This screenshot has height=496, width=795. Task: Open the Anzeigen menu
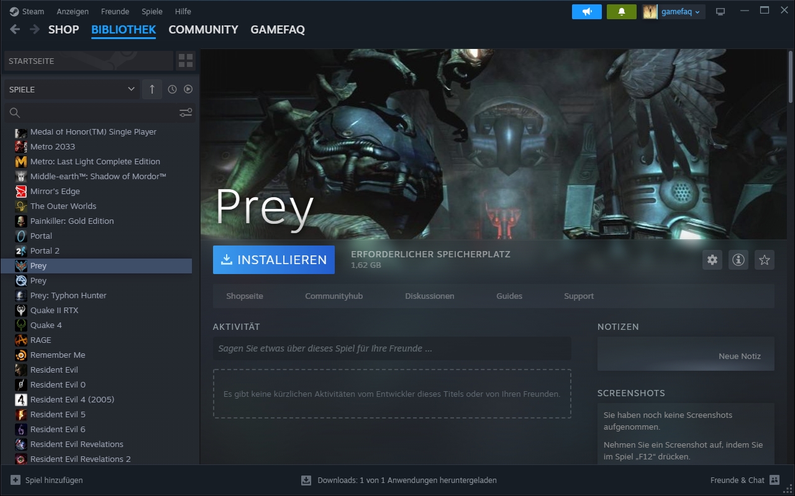point(73,11)
